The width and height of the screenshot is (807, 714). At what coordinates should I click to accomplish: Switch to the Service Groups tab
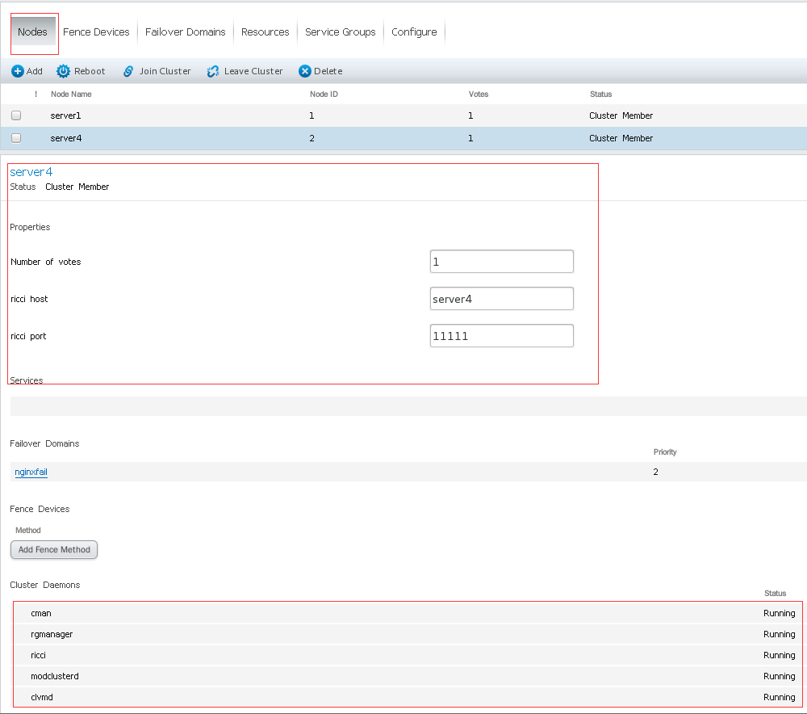click(340, 32)
